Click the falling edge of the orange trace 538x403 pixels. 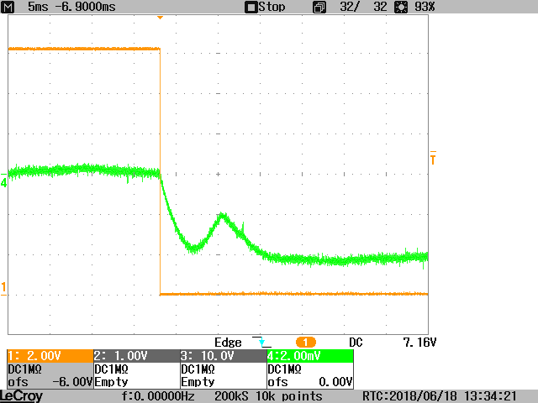[160, 171]
